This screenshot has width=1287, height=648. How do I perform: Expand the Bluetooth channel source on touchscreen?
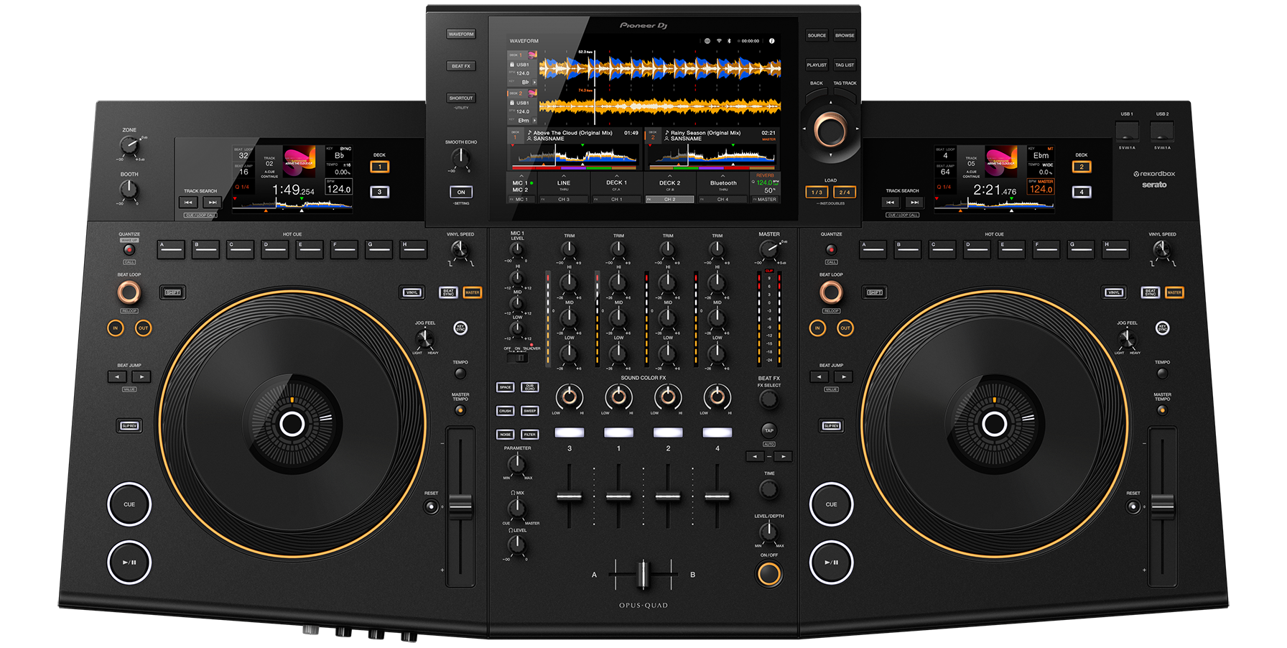[x=723, y=177]
